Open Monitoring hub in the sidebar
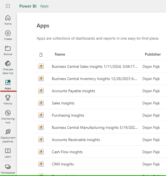The image size is (166, 176). (x=8, y=117)
